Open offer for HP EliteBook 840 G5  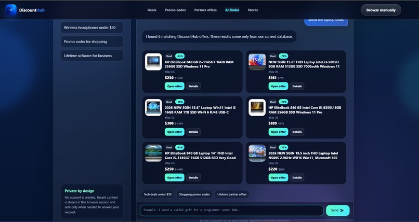coord(278,132)
